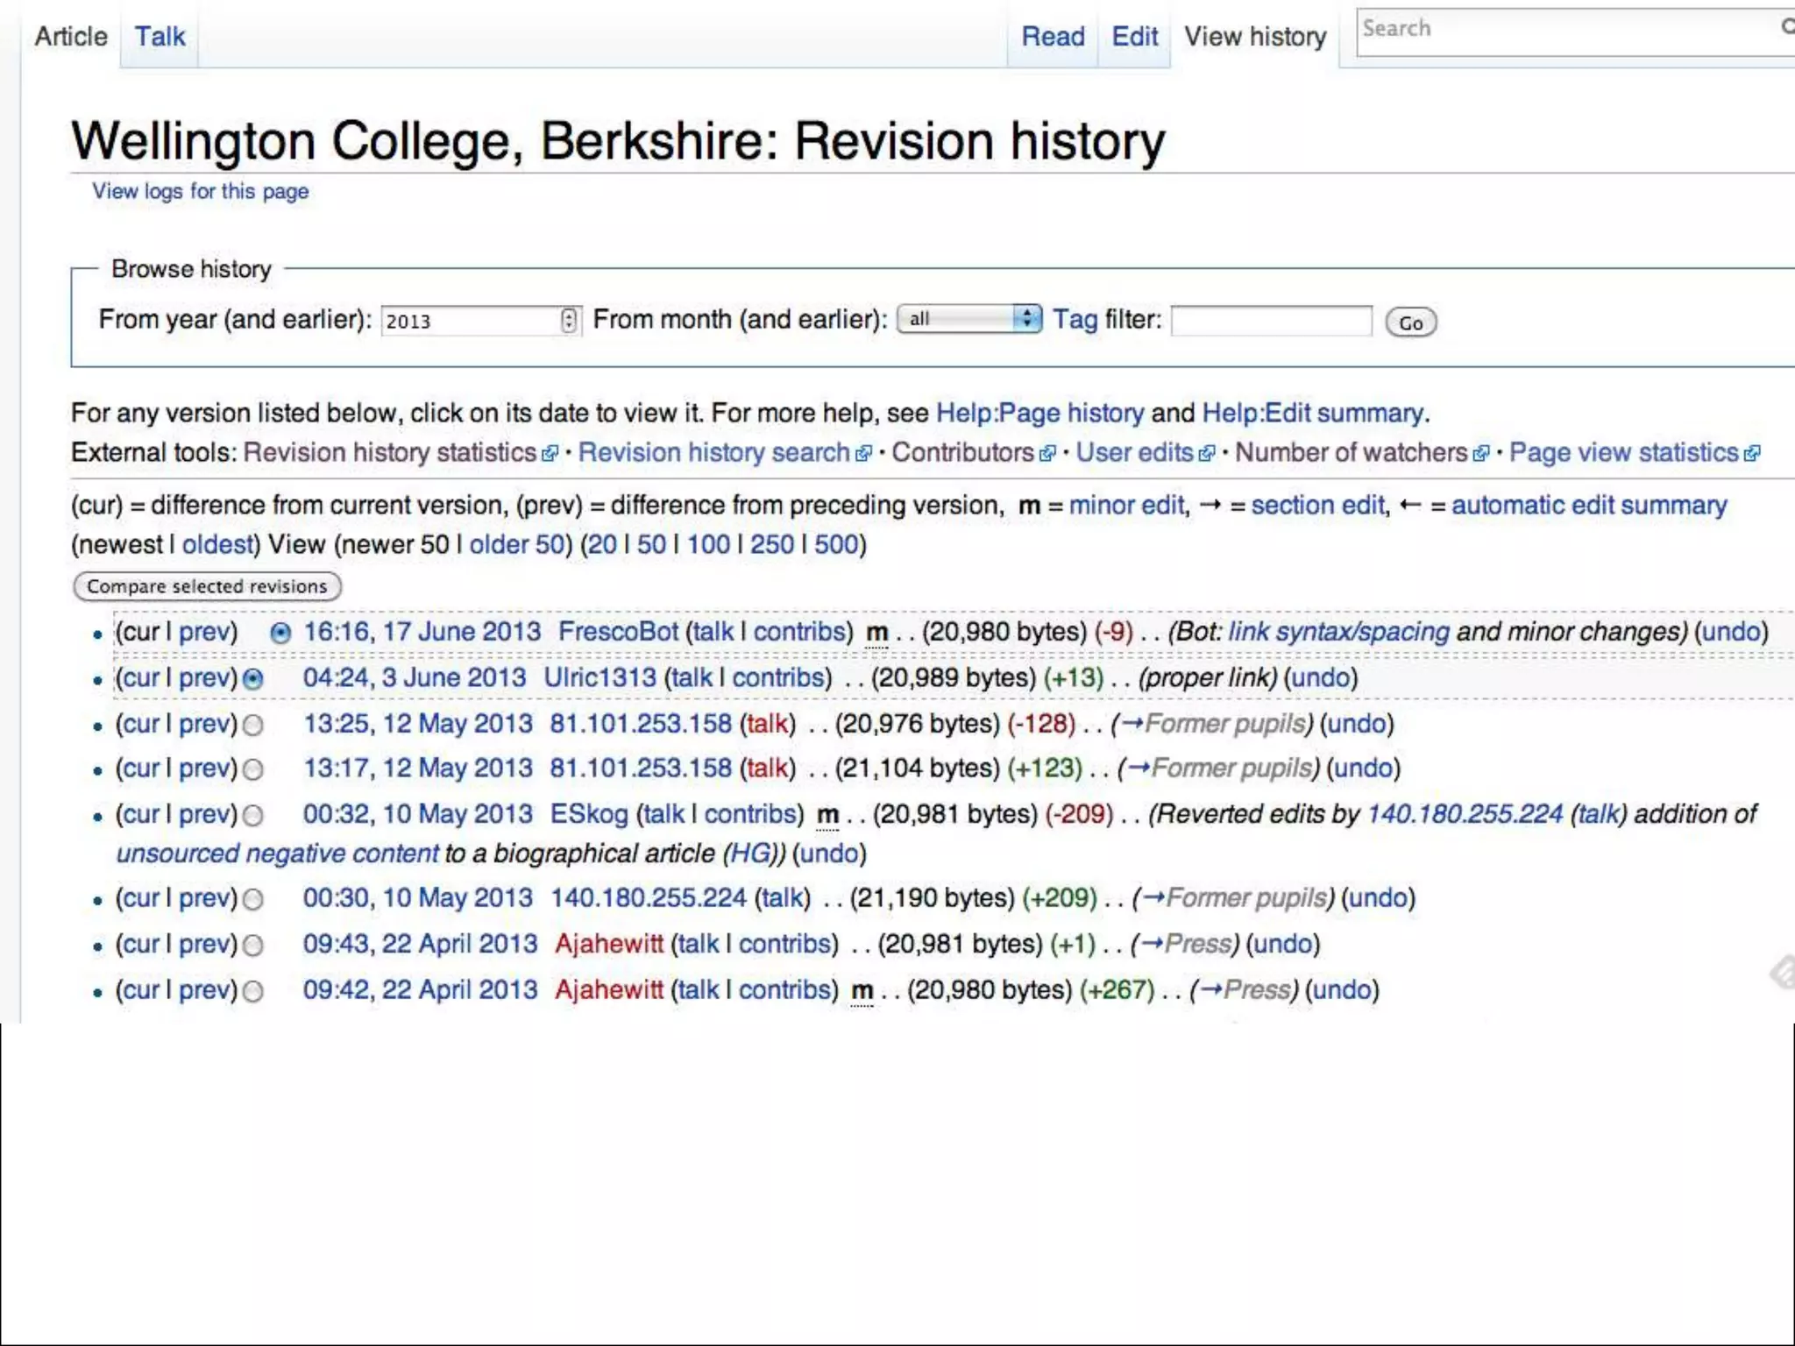
Task: Click external link icon after Revision history statistics
Action: [x=550, y=454]
